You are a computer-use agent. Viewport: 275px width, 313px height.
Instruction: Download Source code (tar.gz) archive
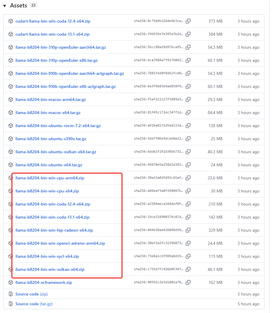pyautogui.click(x=34, y=304)
